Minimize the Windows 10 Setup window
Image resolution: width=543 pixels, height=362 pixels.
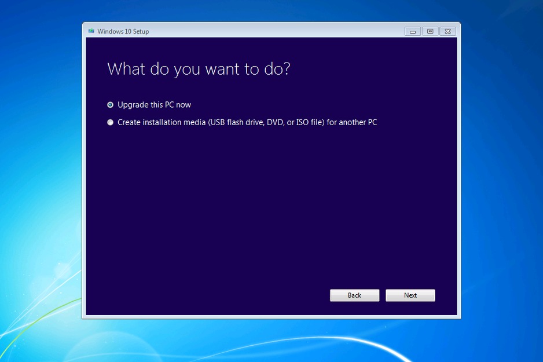click(x=412, y=31)
